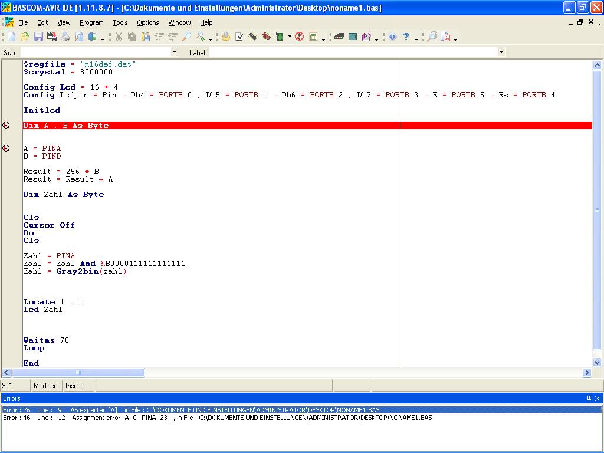
Task: Click the Save As toolbar icon
Action: coord(52,37)
